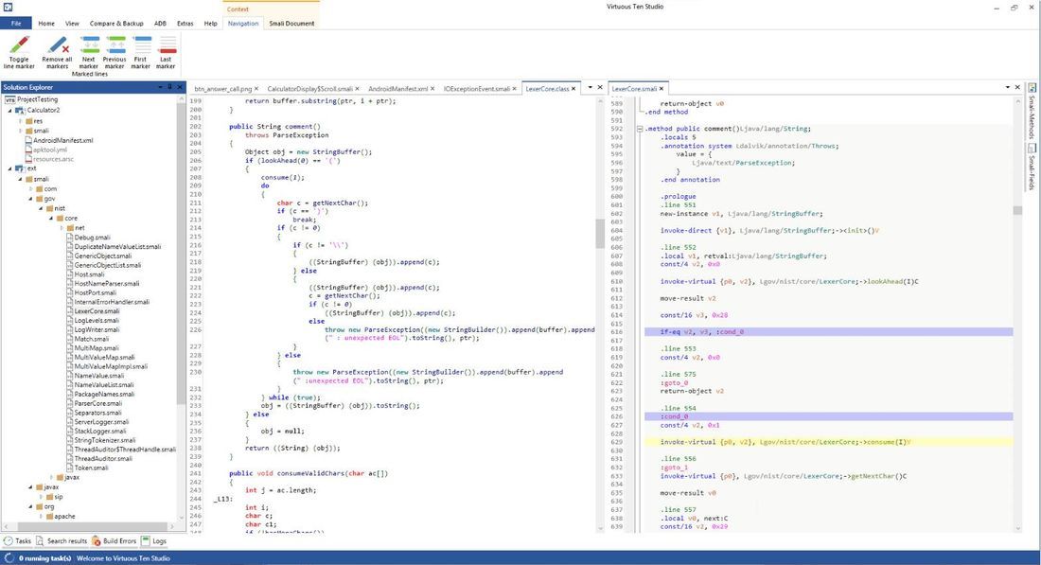This screenshot has width=1041, height=565.
Task: Click the yellow consume(I)V invoke line
Action: point(828,442)
